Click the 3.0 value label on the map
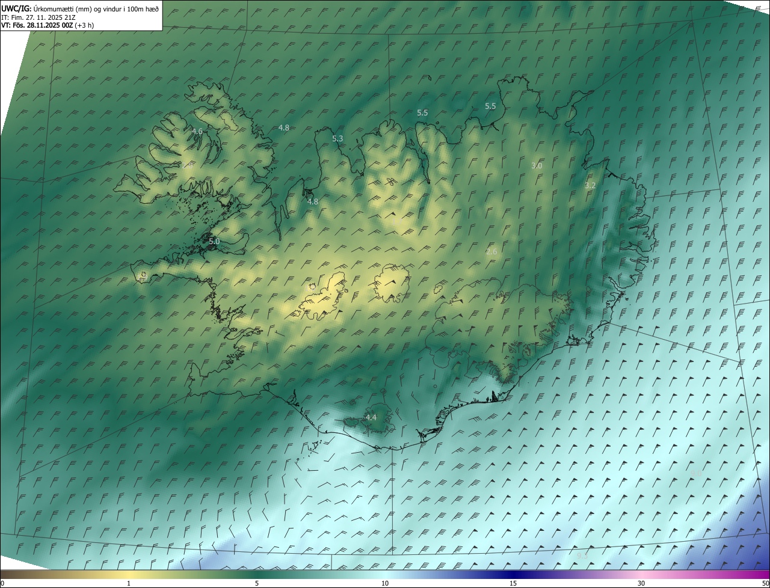770x588 pixels. [537, 165]
